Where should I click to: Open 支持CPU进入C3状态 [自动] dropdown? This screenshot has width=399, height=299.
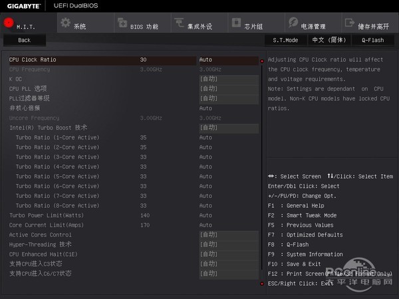[x=229, y=264]
